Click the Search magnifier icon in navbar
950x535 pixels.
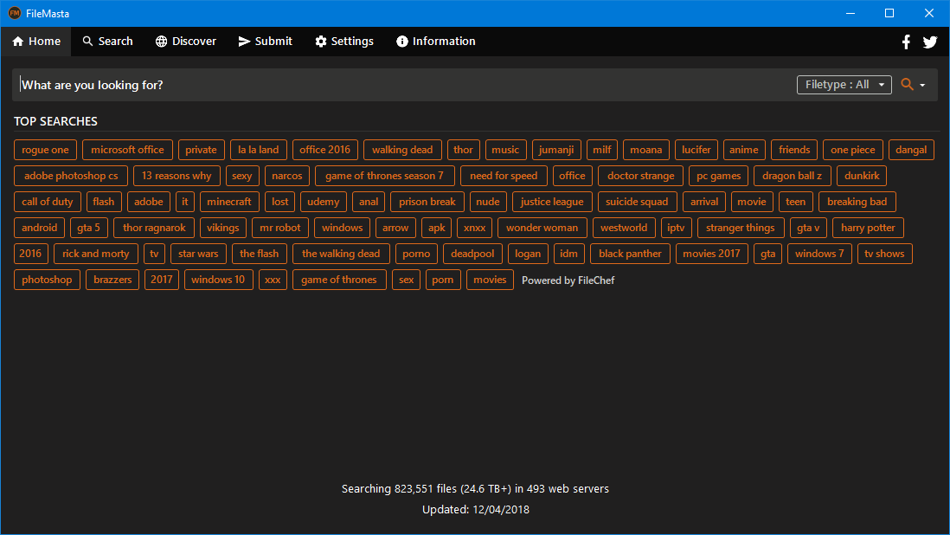[x=87, y=41]
